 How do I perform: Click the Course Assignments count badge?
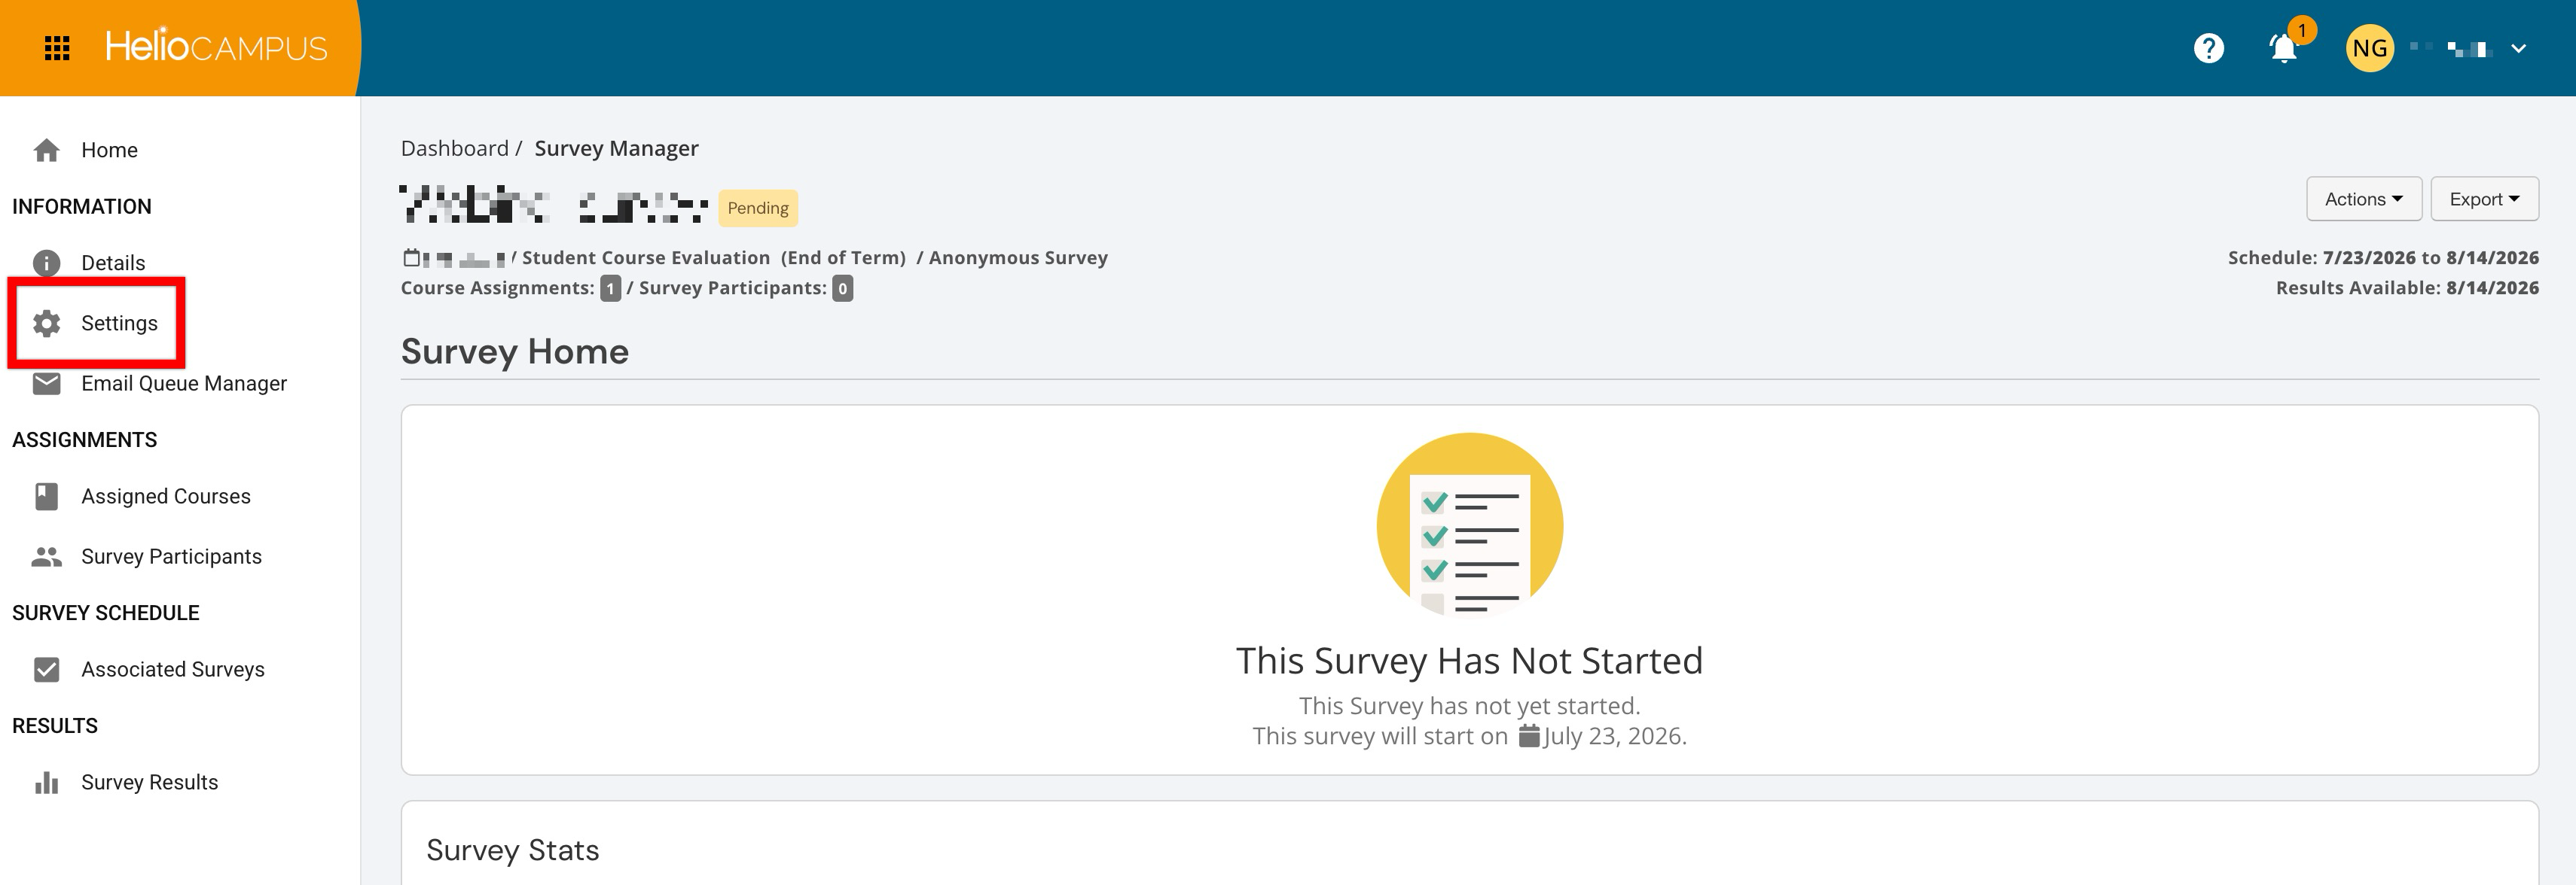point(610,289)
